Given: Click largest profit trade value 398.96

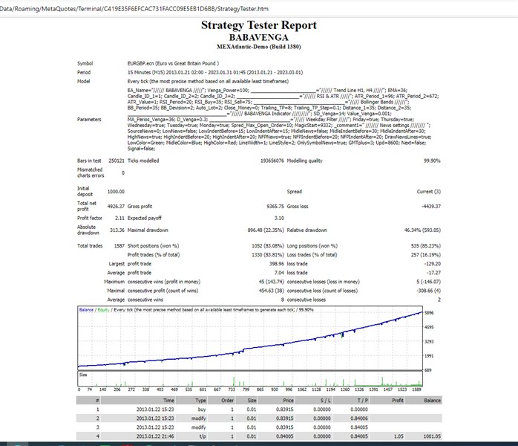Looking at the screenshot, I should point(277,264).
